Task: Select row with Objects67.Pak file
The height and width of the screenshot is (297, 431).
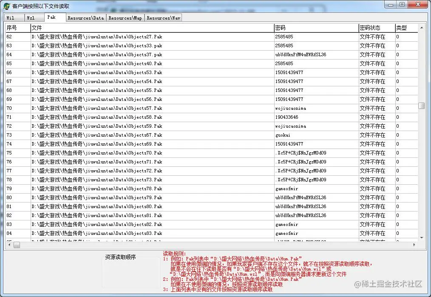Action: point(212,135)
